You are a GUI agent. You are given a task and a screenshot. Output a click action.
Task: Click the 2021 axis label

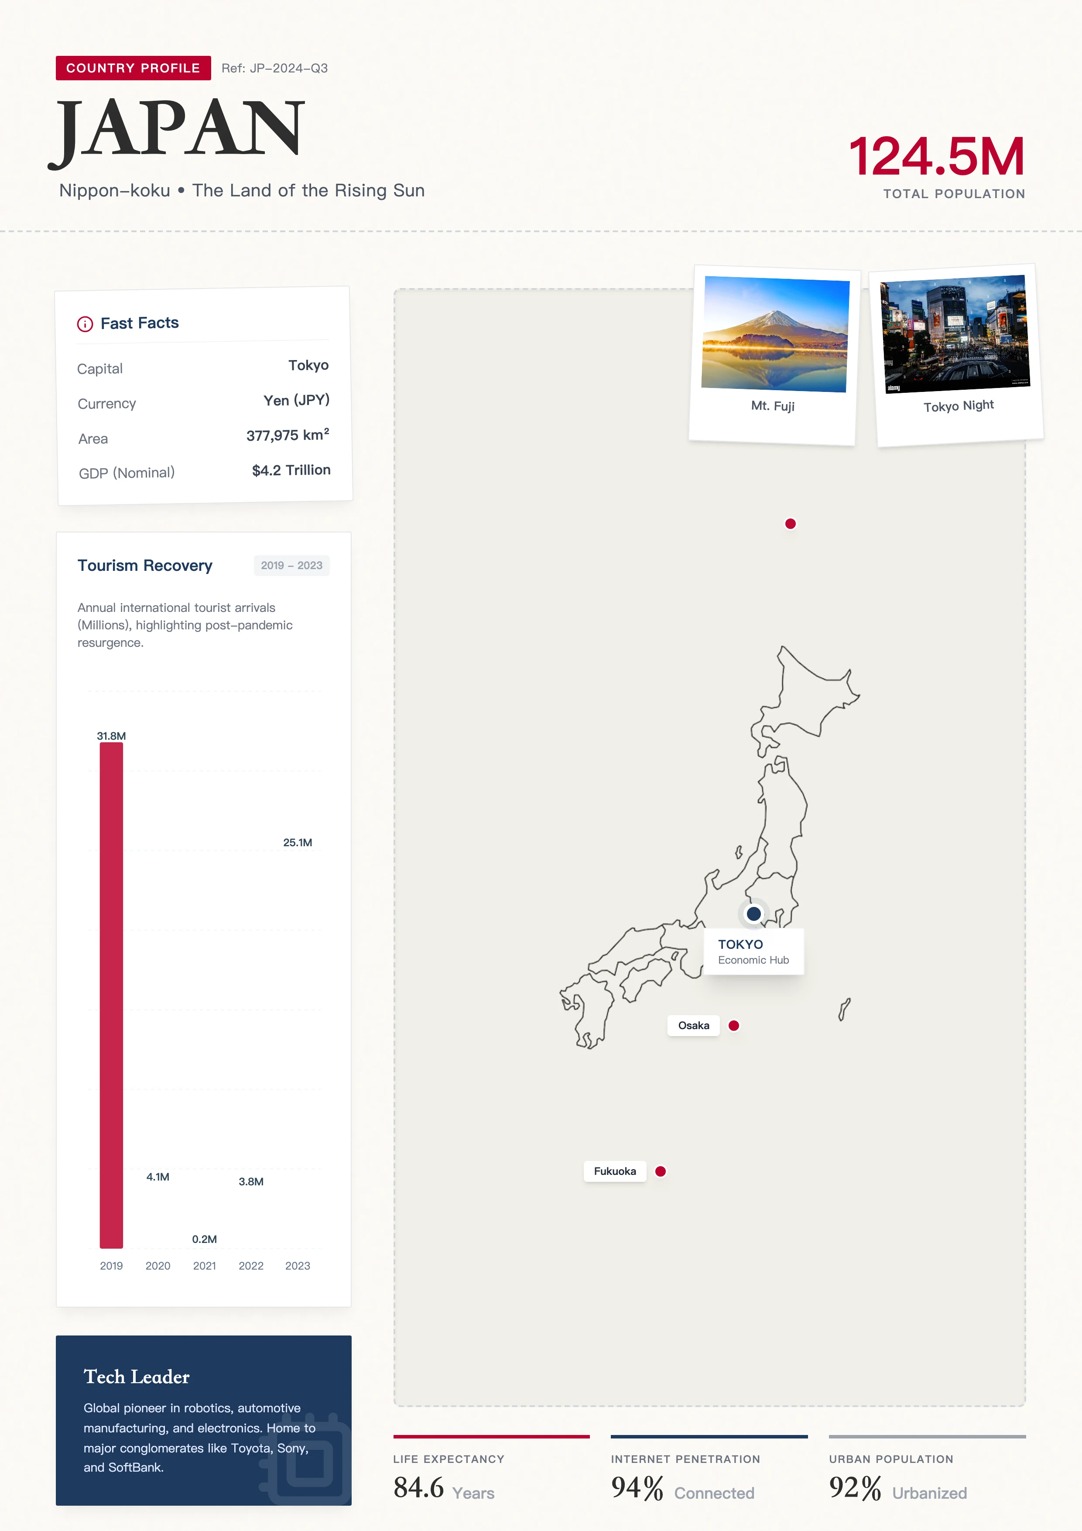(x=205, y=1266)
